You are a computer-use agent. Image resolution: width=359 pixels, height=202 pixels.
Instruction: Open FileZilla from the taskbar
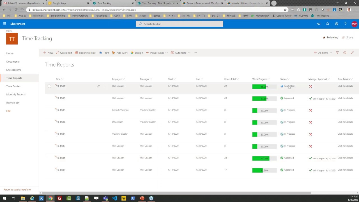point(59,198)
